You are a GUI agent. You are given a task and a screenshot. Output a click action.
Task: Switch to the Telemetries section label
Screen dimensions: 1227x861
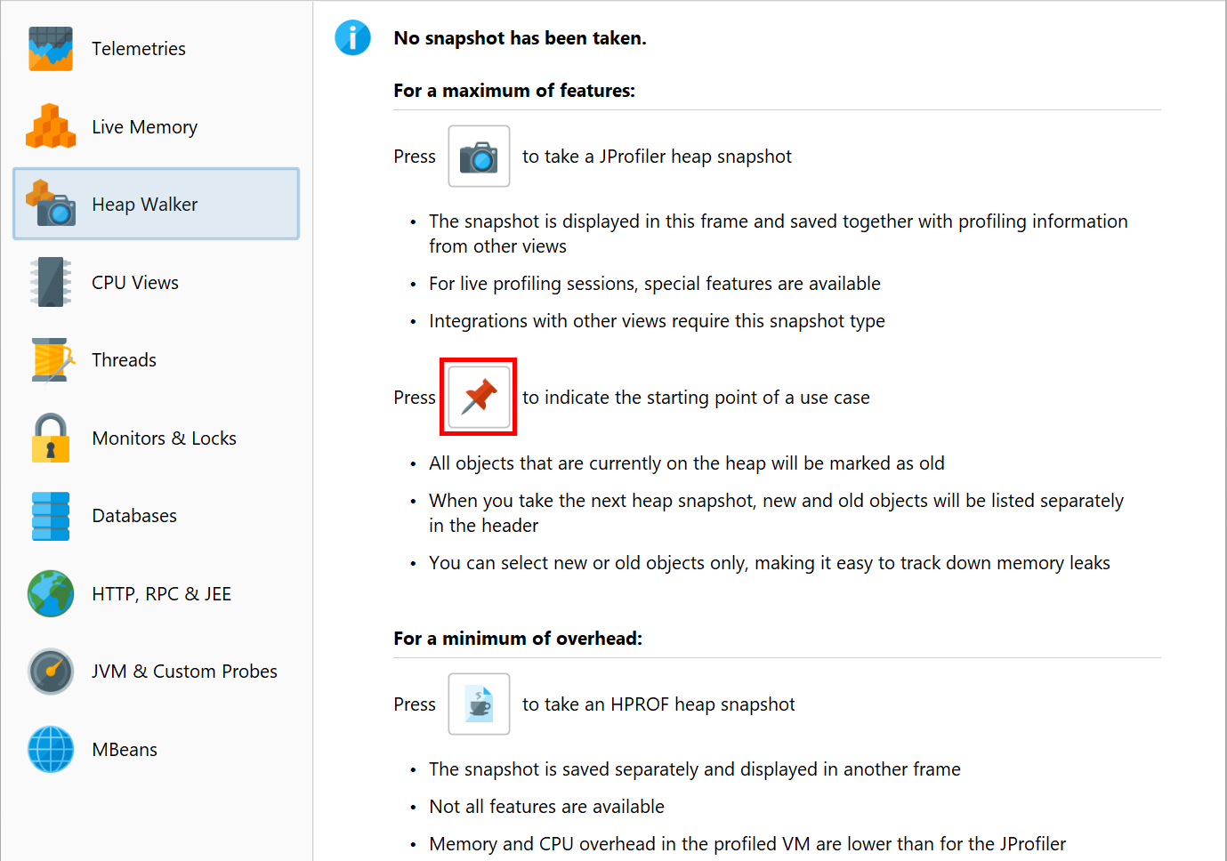click(x=139, y=49)
